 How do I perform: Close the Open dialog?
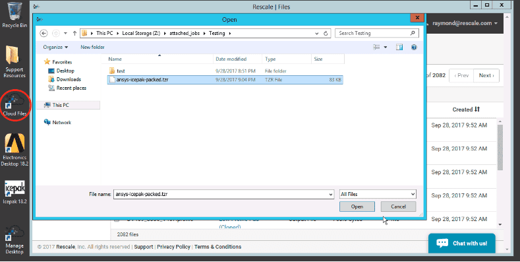417,18
